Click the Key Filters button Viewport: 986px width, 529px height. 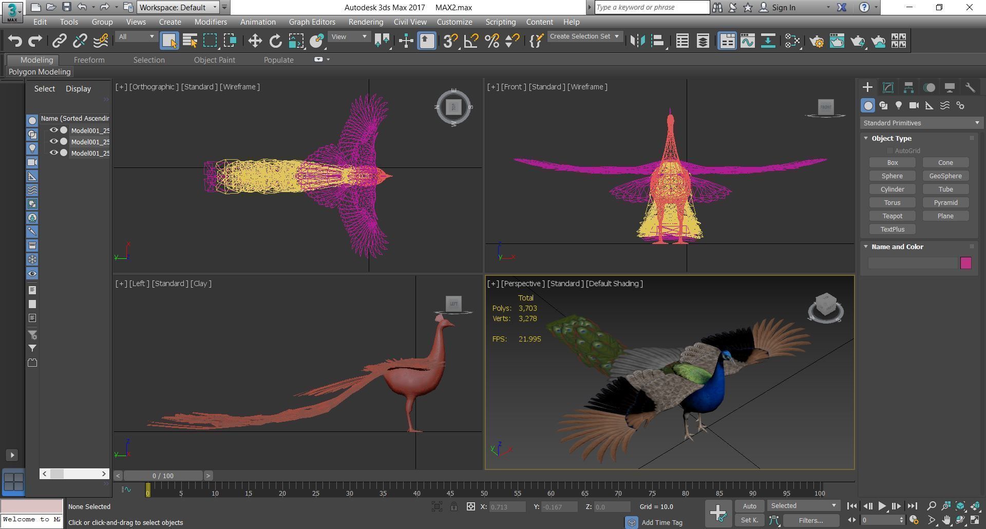click(811, 520)
